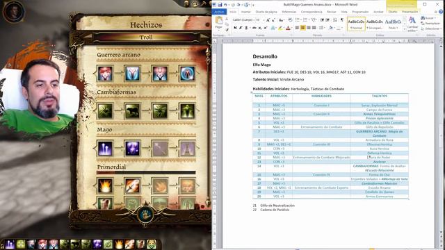Open the Calibri font name dropdown
The width and height of the screenshot is (445, 250).
[x=254, y=20]
